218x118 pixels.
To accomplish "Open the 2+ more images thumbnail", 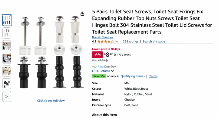I will [7, 96].
